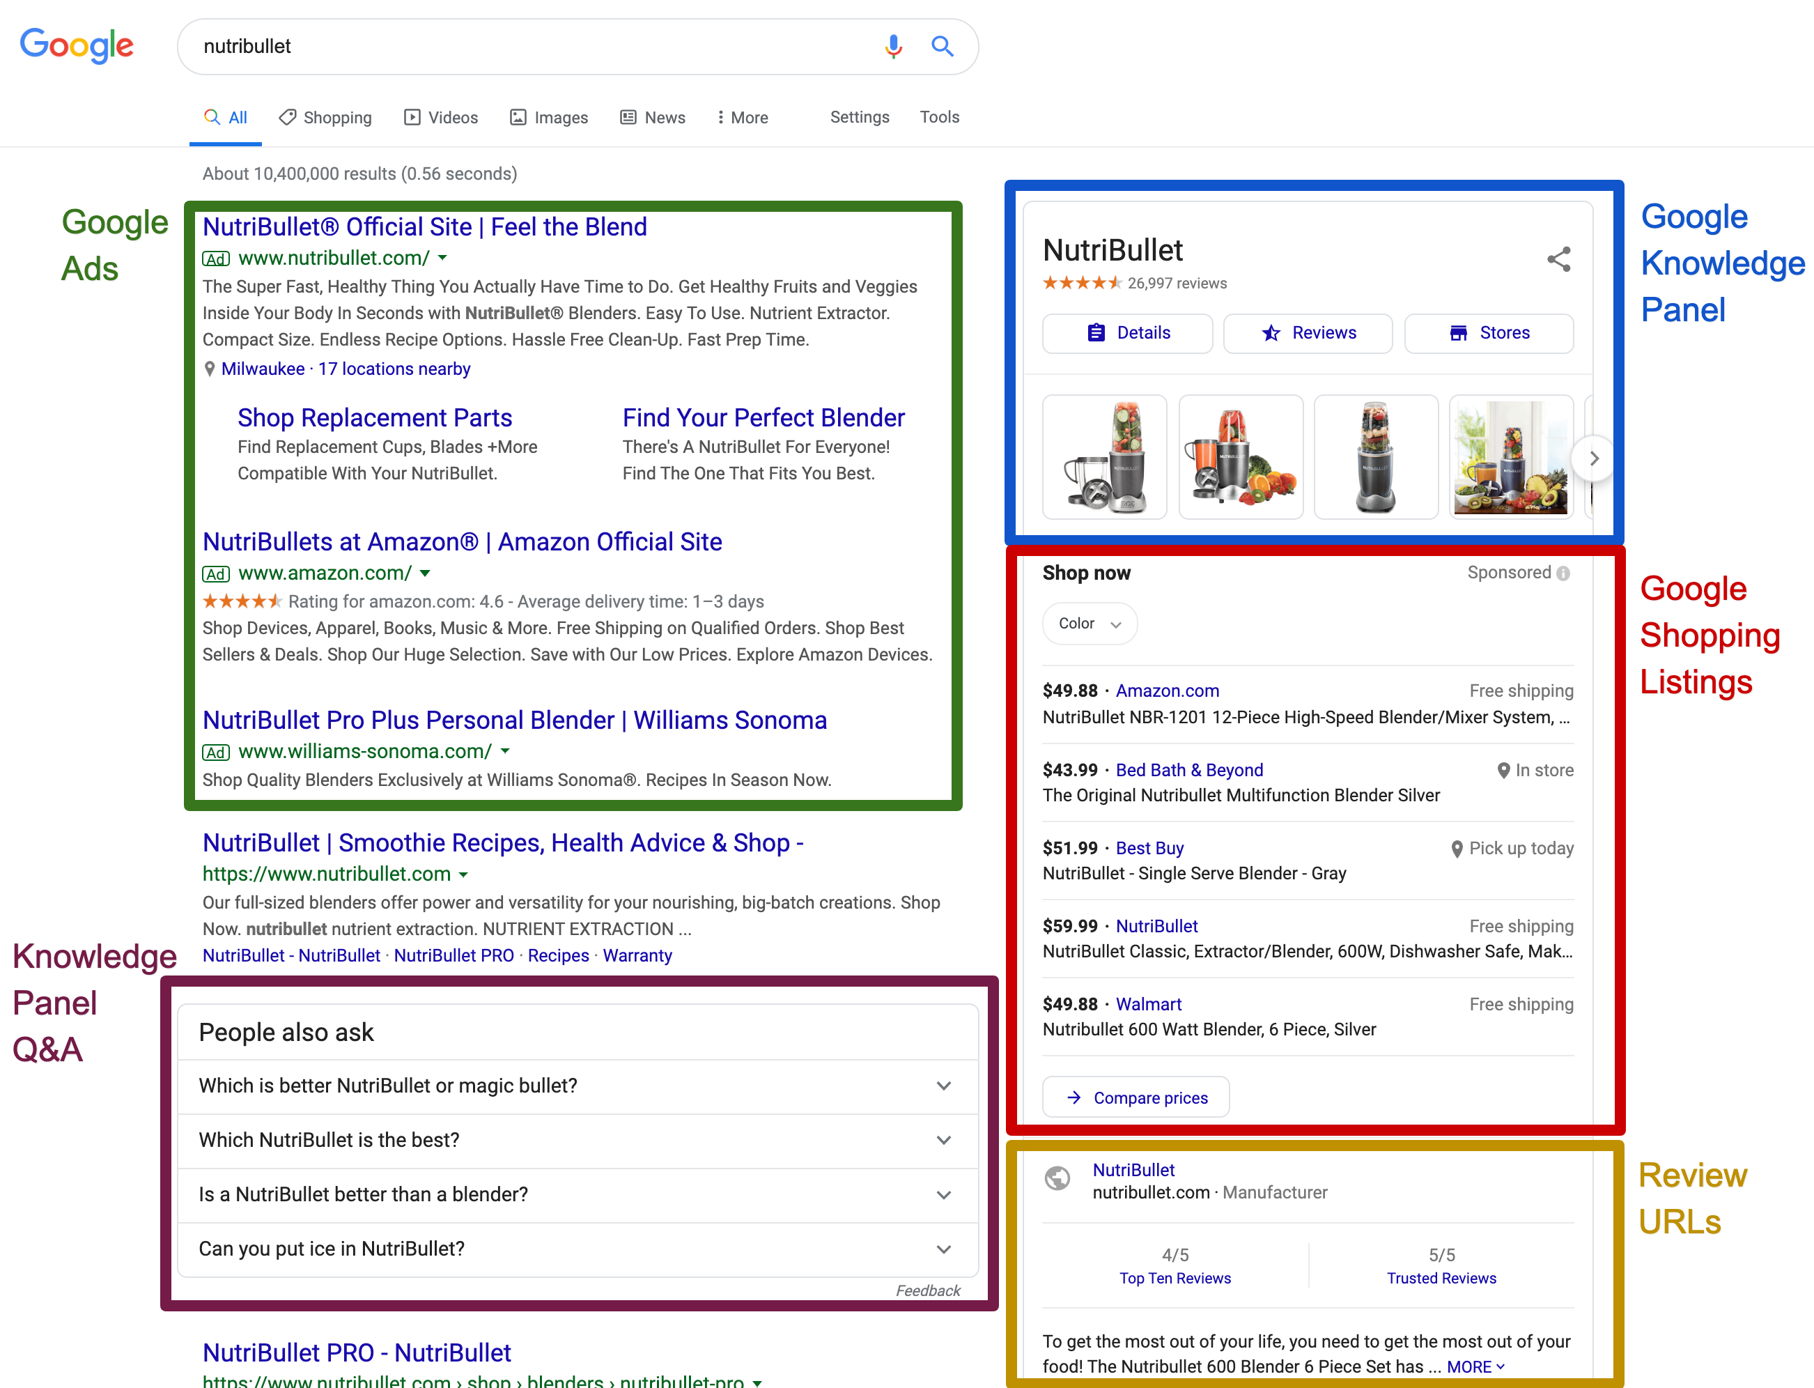Open the dropdown arrow beside www.nutribullet.com ad

pos(443,258)
